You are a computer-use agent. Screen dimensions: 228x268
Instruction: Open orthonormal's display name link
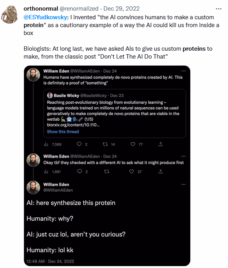(x=41, y=9)
